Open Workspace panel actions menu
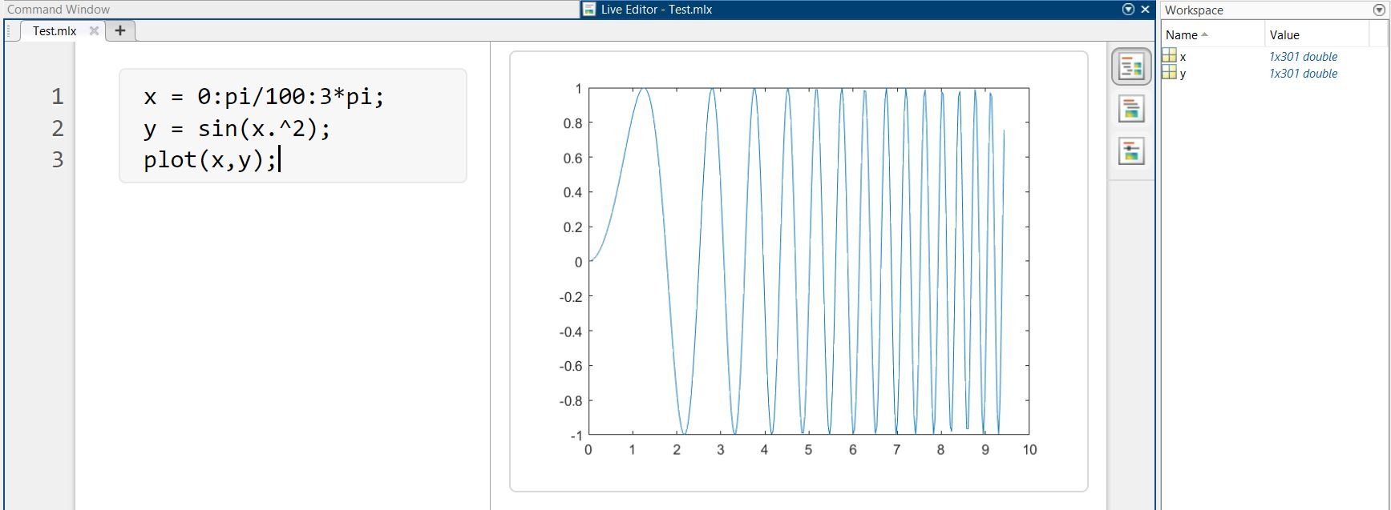The height and width of the screenshot is (510, 1391). 1379,10
